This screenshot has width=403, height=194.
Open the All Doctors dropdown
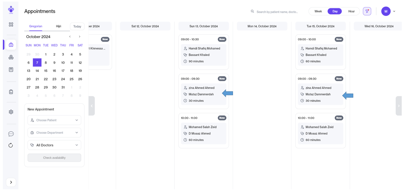[x=54, y=145]
